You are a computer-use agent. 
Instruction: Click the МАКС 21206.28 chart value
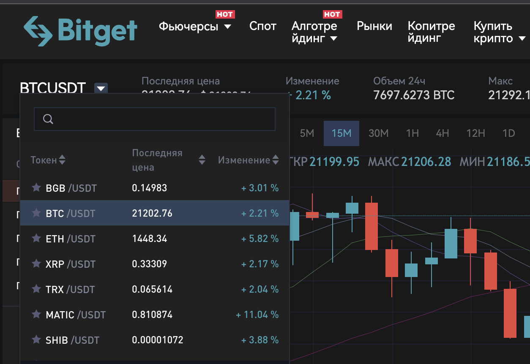click(410, 161)
